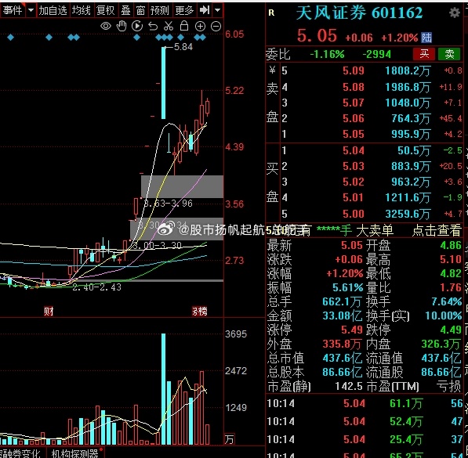Click the tall cyan candlestick marked 5.84

click(x=163, y=83)
